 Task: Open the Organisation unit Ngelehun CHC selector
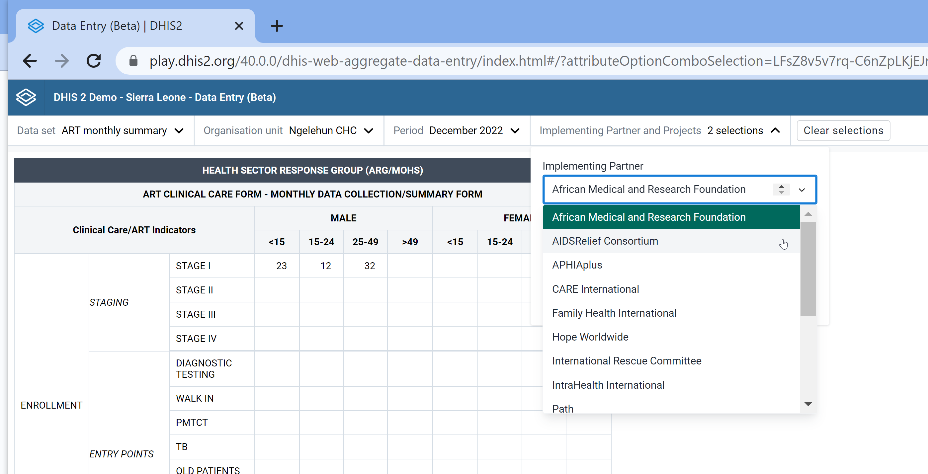(289, 130)
